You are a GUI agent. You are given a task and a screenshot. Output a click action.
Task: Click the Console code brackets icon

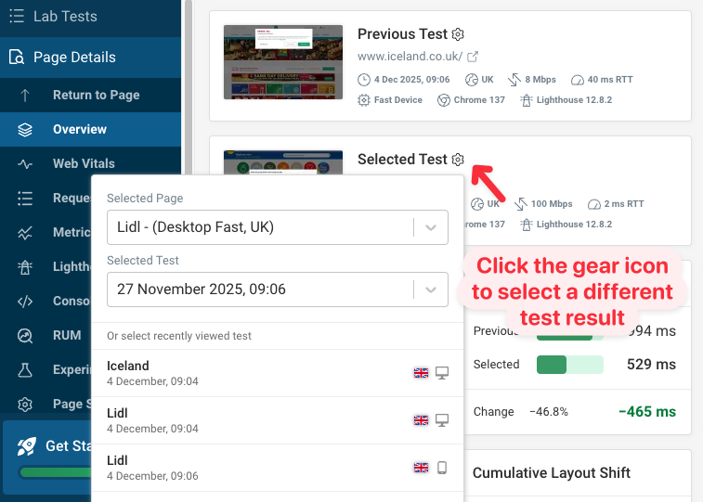[x=25, y=301]
